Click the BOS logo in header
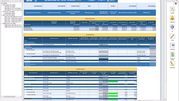179x101 pixels. pos(29,1)
